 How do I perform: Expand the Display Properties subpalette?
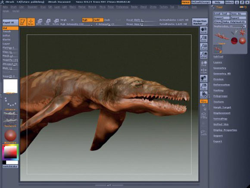click(x=225, y=130)
